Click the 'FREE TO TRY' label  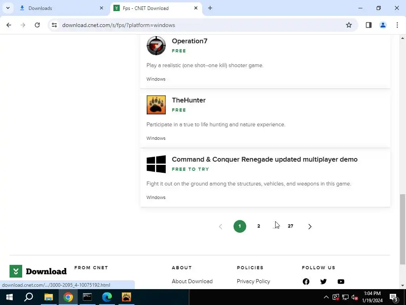[190, 169]
